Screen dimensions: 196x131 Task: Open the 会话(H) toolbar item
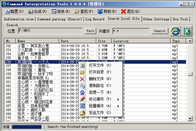[x=38, y=11]
